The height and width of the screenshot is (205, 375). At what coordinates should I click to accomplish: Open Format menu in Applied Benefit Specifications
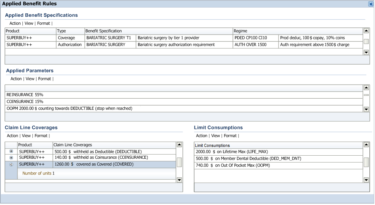click(x=44, y=24)
